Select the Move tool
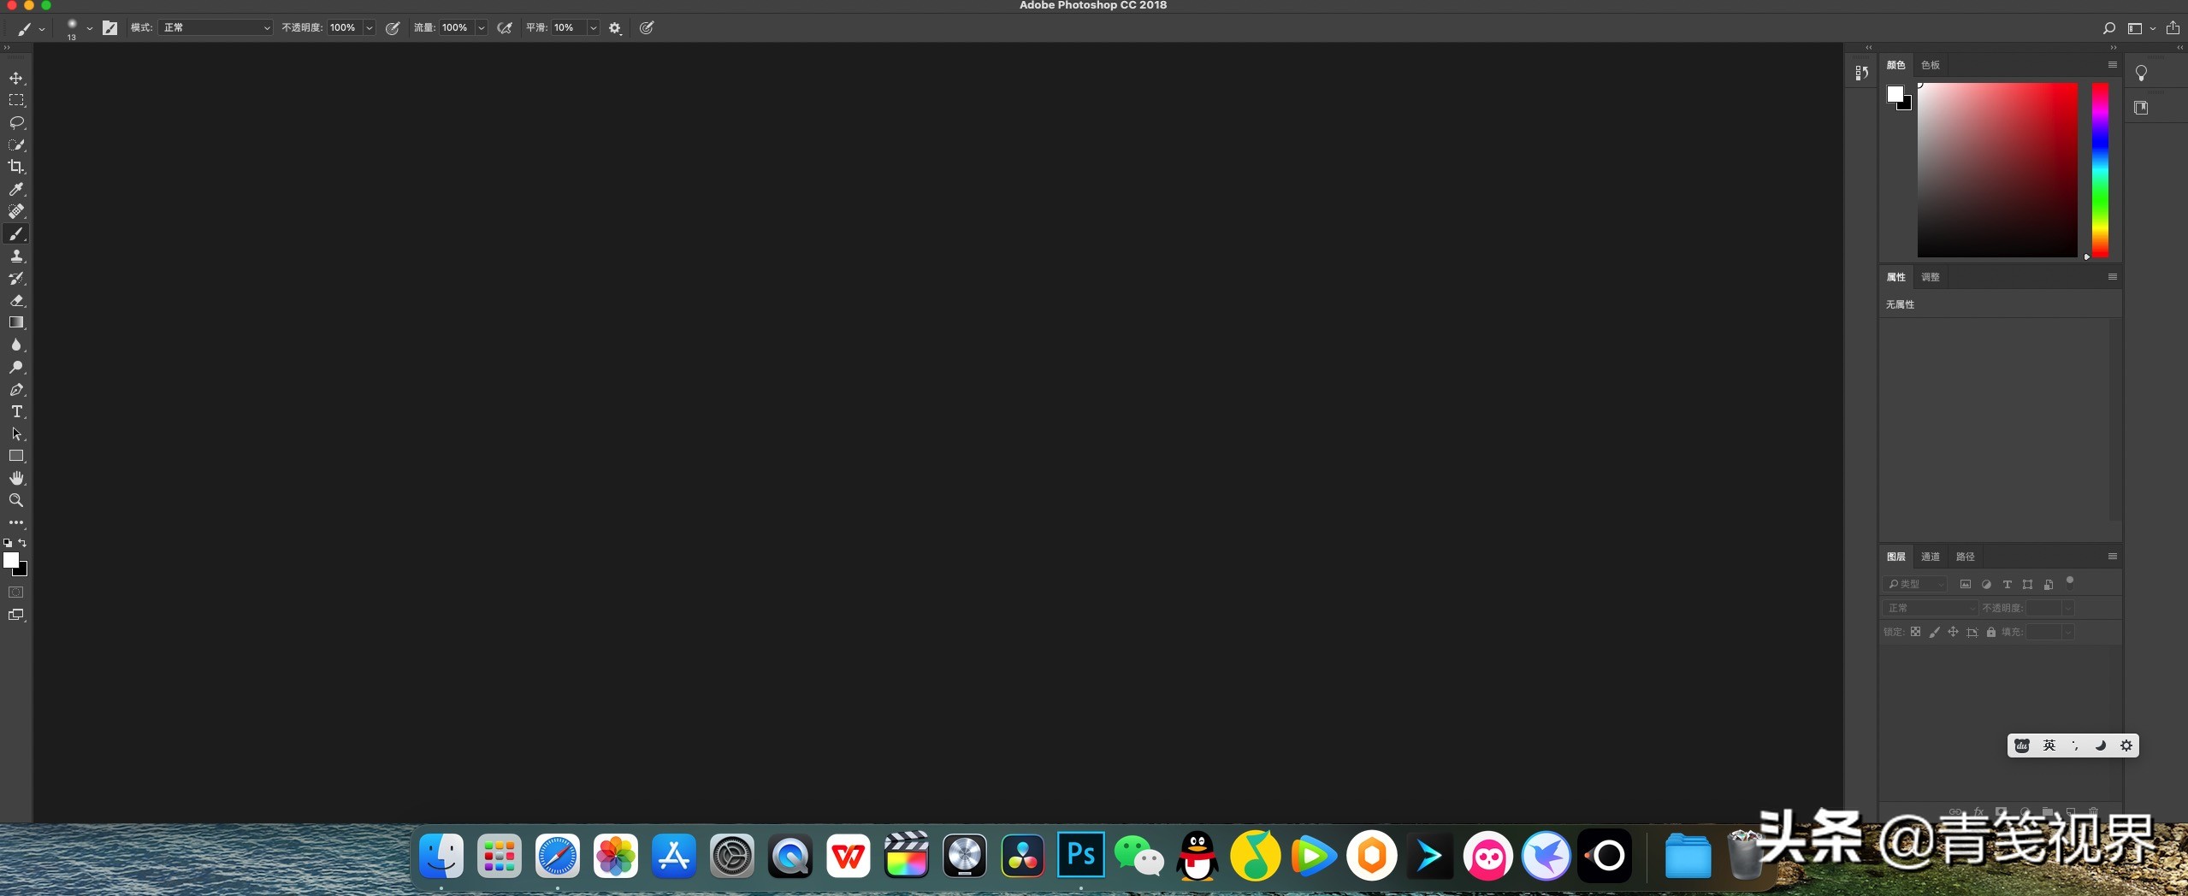 (16, 78)
